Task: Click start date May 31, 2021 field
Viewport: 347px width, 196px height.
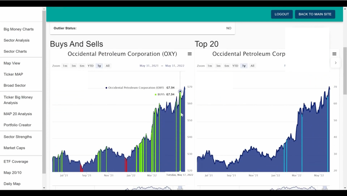Action: 149,66
